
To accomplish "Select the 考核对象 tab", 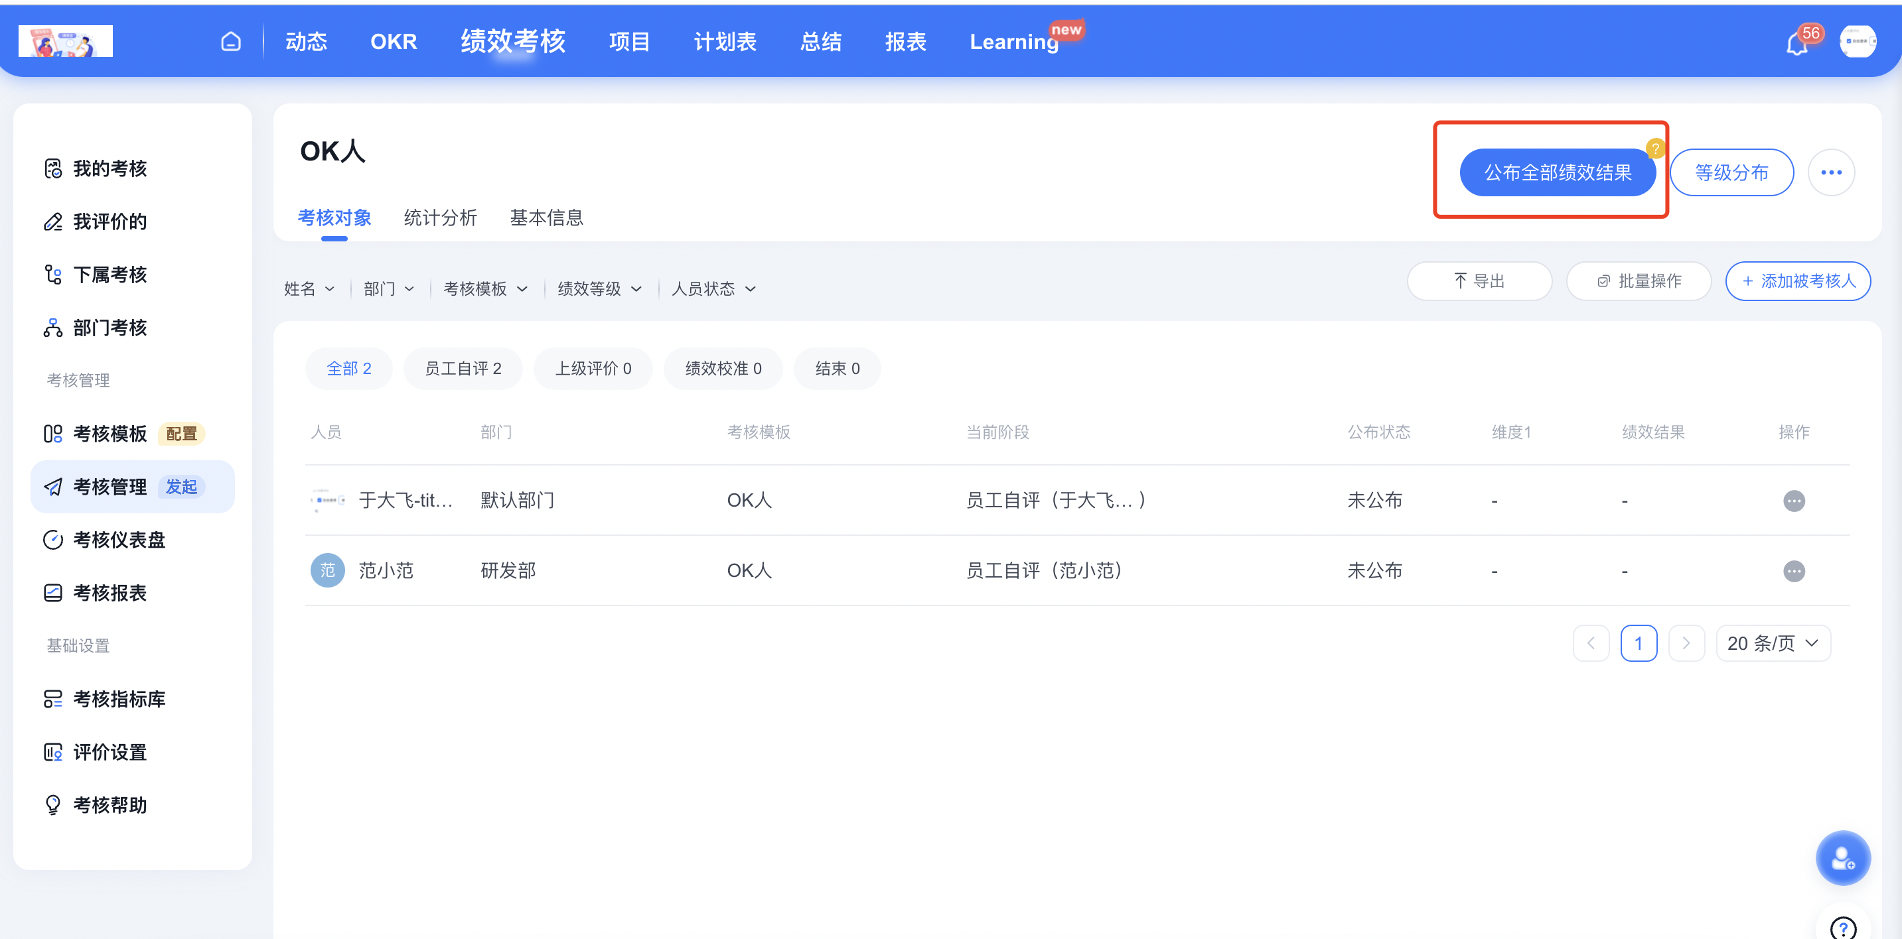I will [334, 218].
